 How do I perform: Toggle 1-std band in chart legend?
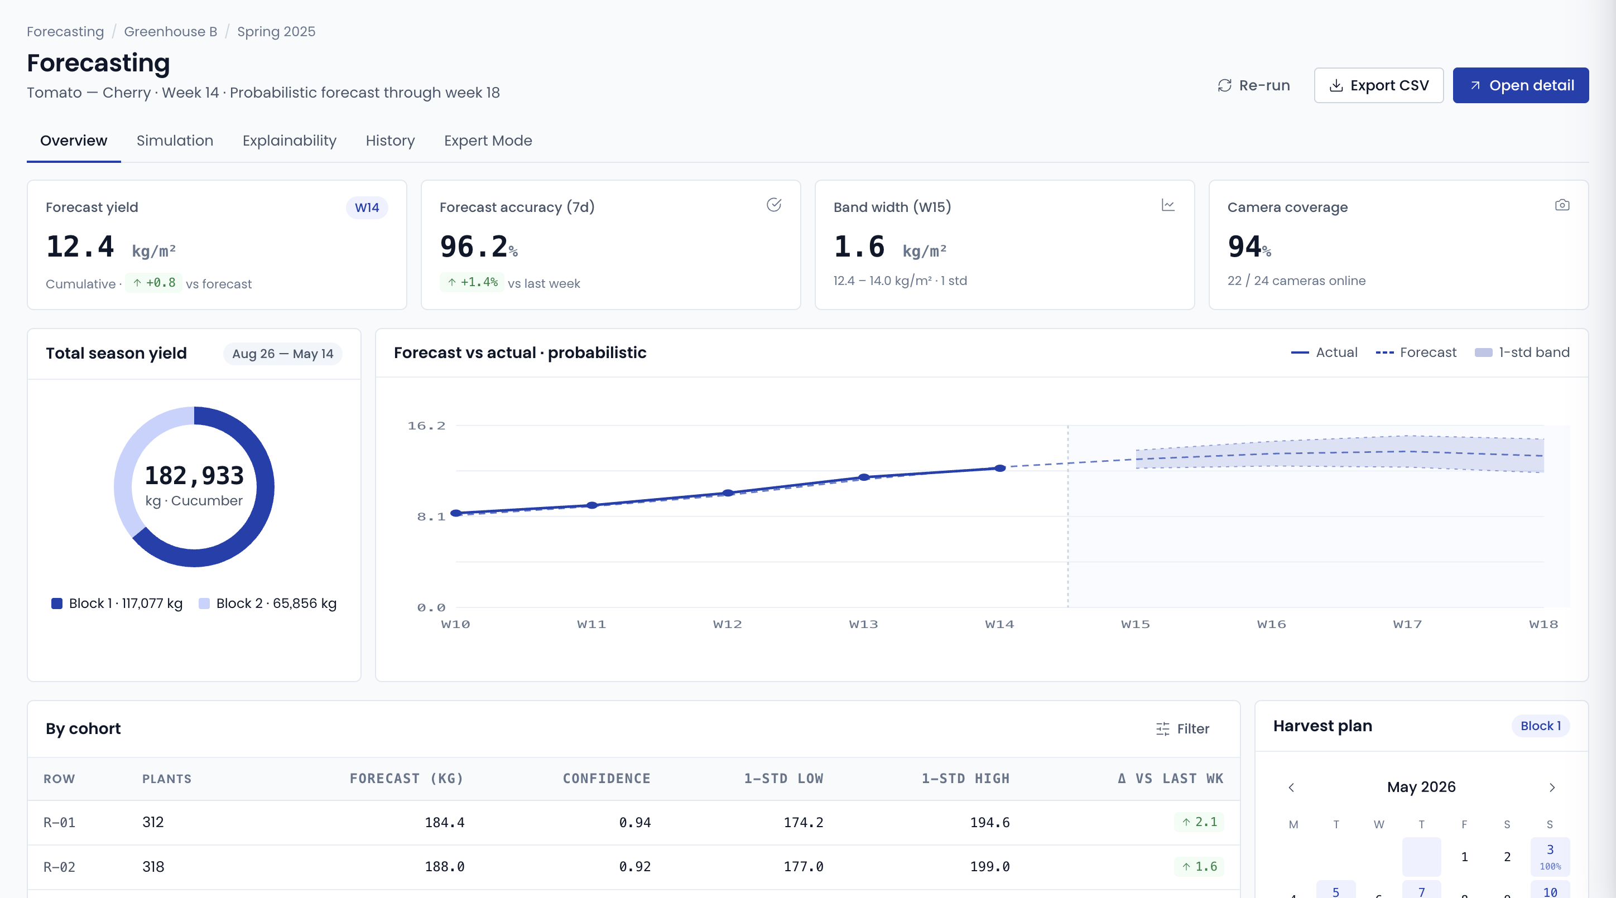(1521, 353)
